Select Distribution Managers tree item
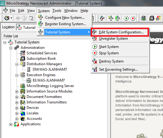This screenshot has height=138, width=163. point(45,64)
